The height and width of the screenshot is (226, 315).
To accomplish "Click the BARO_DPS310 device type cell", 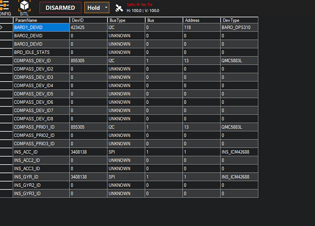I will coord(239,27).
